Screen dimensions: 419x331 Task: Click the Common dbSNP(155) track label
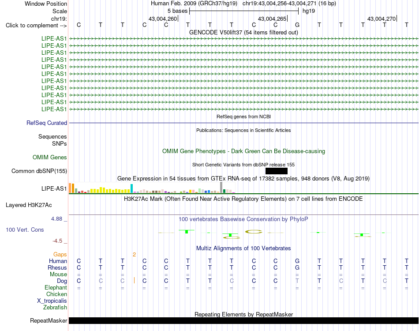click(x=39, y=171)
